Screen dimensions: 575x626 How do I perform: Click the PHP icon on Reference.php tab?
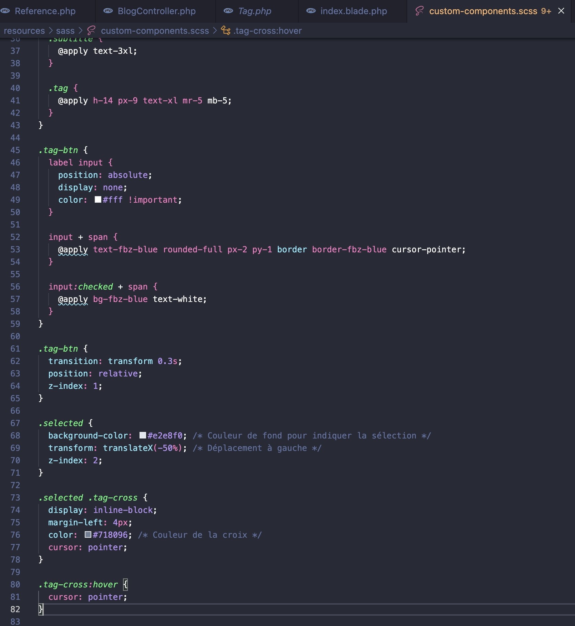point(5,11)
